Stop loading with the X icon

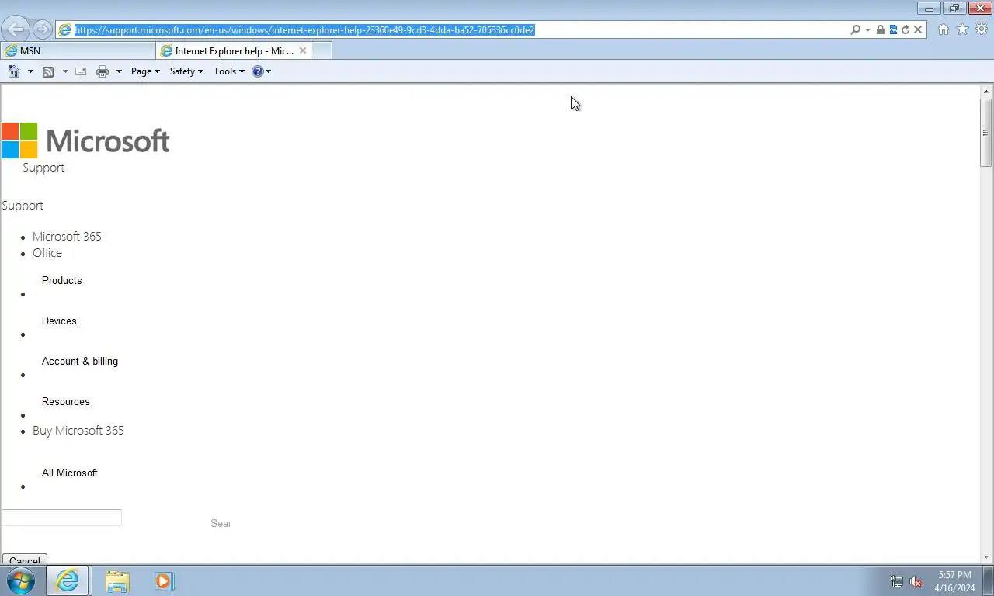point(918,29)
